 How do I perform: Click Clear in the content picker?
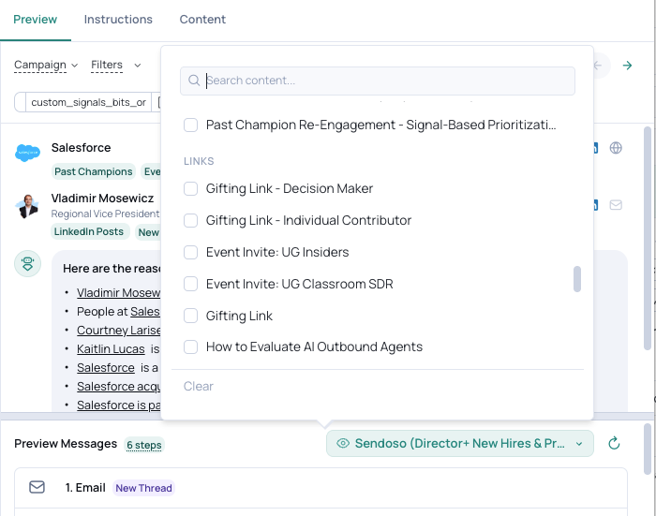(199, 386)
